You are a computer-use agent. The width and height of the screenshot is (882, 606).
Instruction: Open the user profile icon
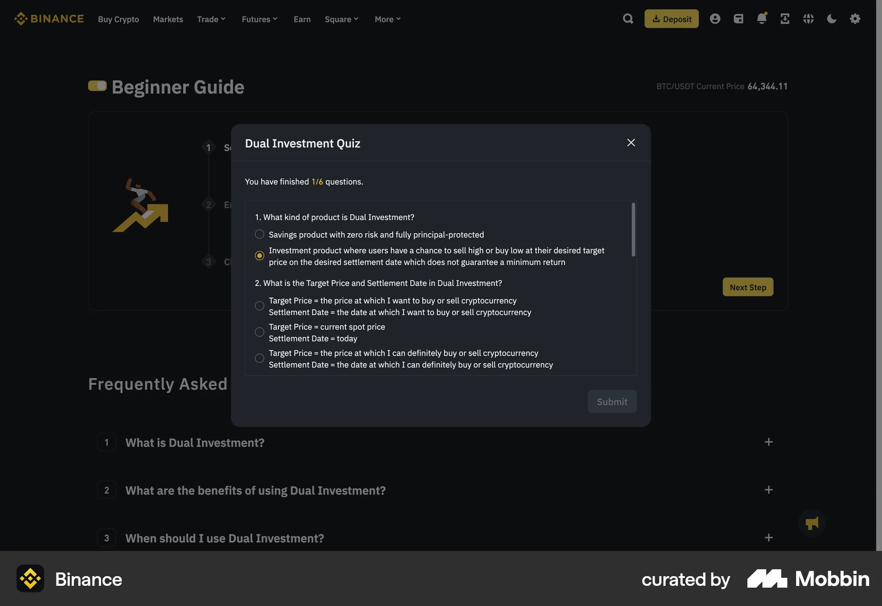click(x=715, y=19)
